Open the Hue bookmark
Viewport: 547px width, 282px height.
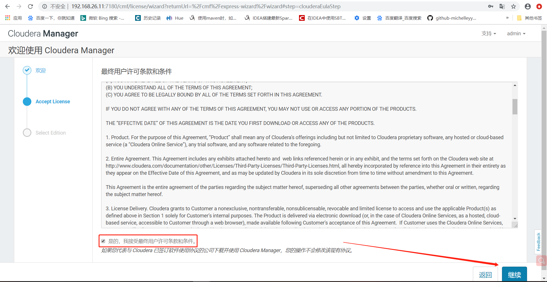(175, 18)
